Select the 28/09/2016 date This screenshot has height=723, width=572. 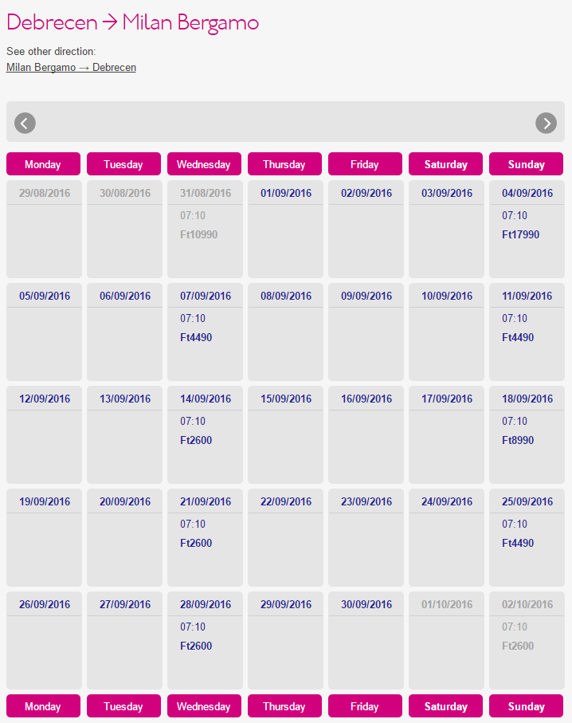pos(206,604)
